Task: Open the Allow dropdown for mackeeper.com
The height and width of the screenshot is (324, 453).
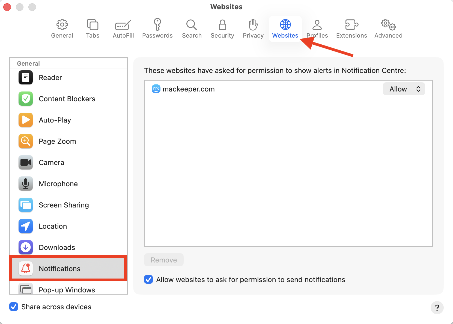Action: pos(404,89)
